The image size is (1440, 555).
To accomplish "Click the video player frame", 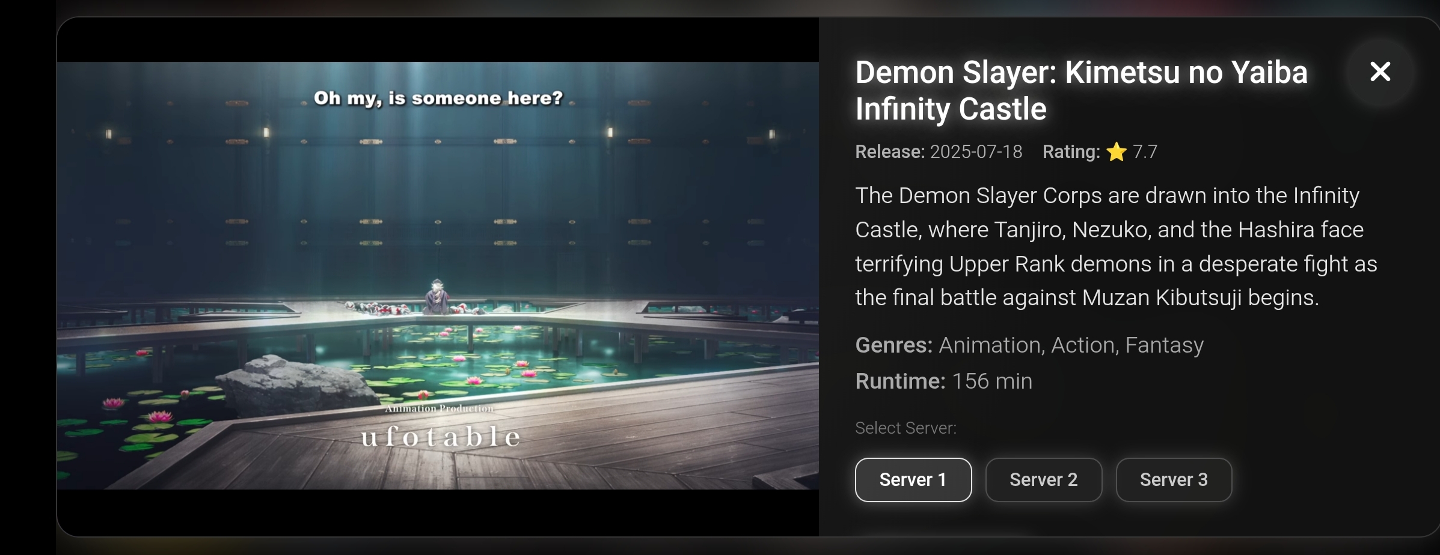I will [438, 276].
